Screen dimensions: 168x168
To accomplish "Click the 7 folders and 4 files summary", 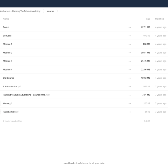I will tap(12, 121).
